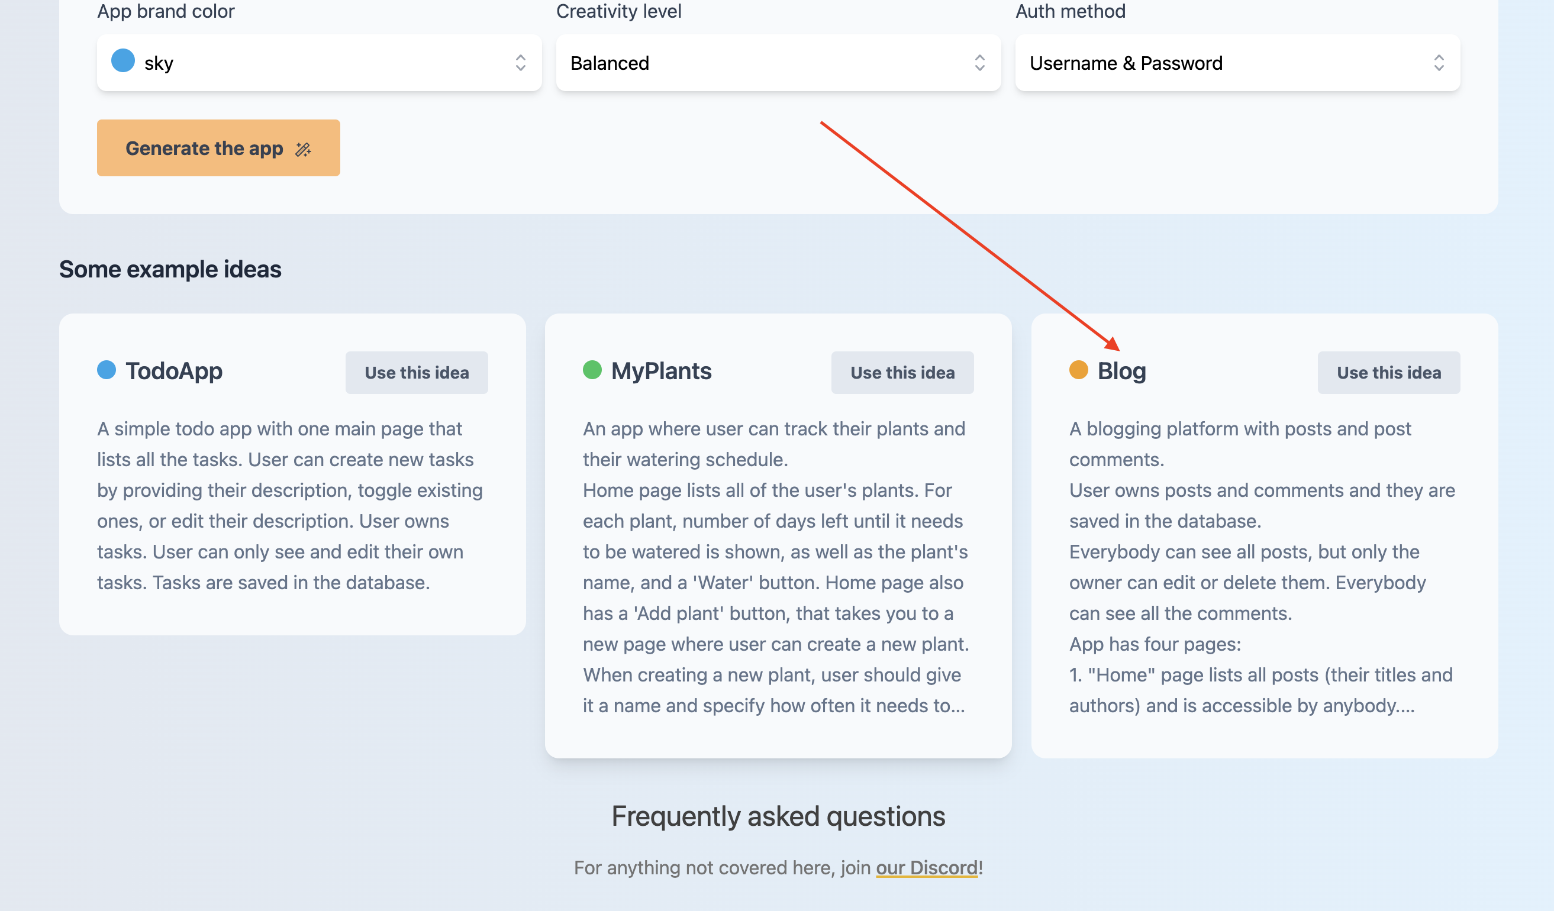Click the up-down chevron in brand color selector
Screen dimensions: 1554x911
[521, 63]
